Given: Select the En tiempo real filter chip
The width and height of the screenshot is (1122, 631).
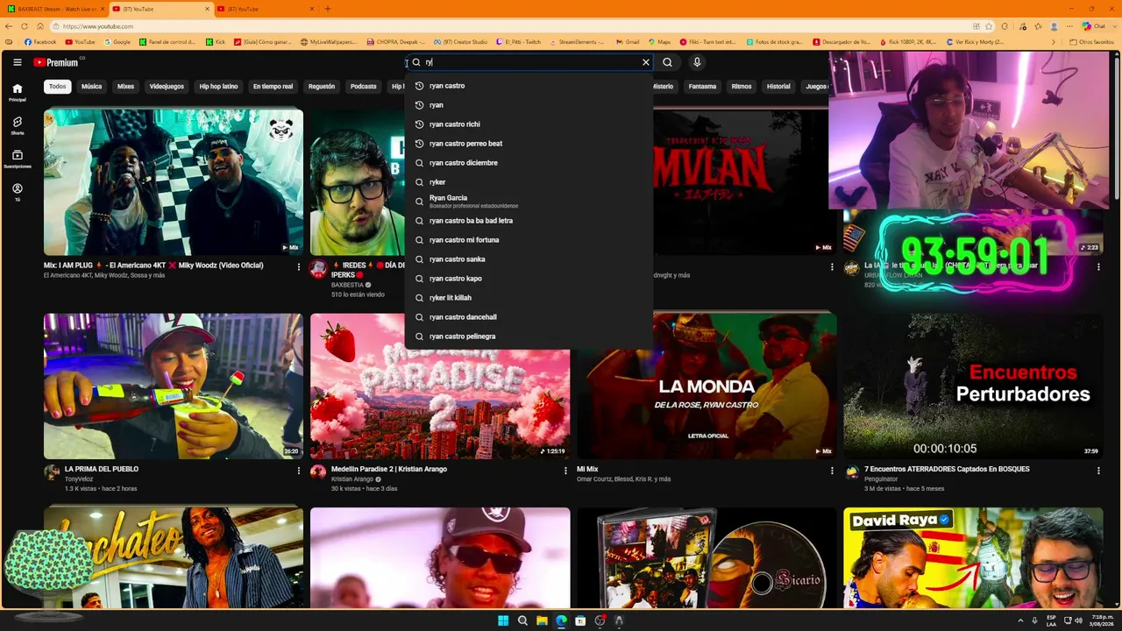Looking at the screenshot, I should (273, 87).
